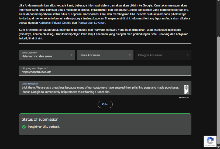Click the reCAPTCHA Privacy link
The width and height of the screenshot is (220, 149).
click(x=207, y=145)
